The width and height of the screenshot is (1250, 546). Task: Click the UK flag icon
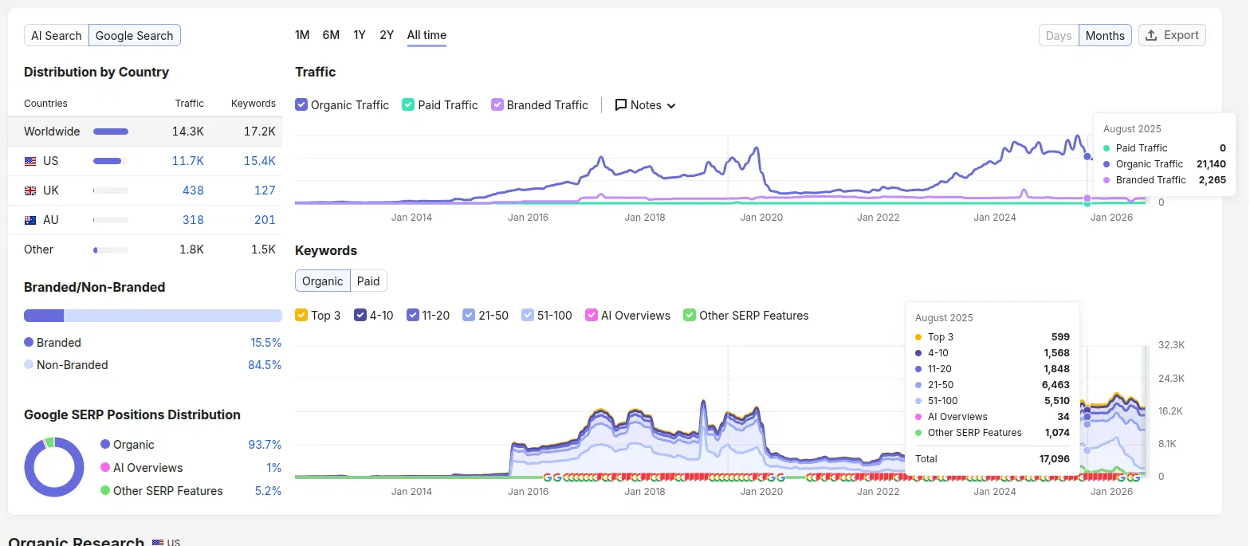[30, 191]
